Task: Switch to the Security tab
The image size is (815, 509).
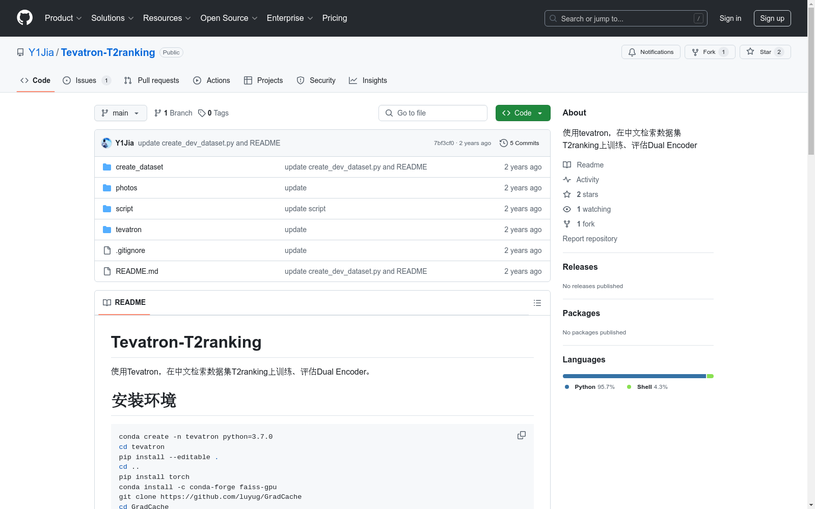Action: 316,80
